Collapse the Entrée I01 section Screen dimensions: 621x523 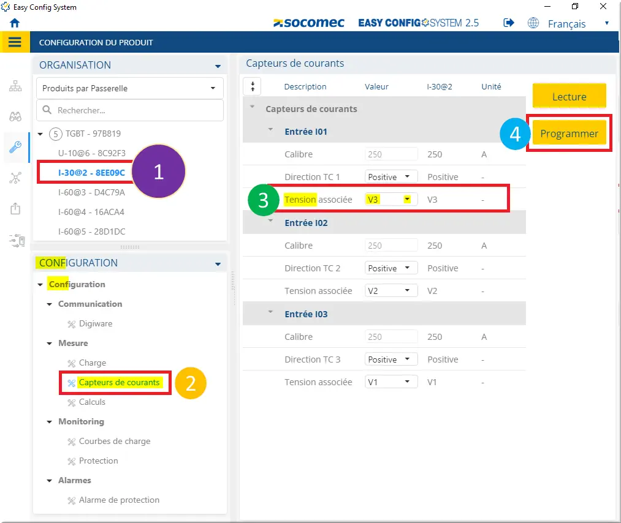[270, 129]
